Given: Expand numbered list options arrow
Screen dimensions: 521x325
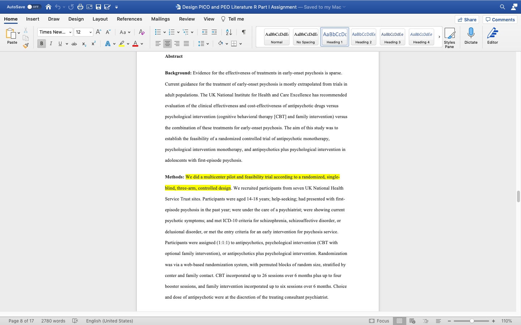Looking at the screenshot, I should [x=178, y=32].
